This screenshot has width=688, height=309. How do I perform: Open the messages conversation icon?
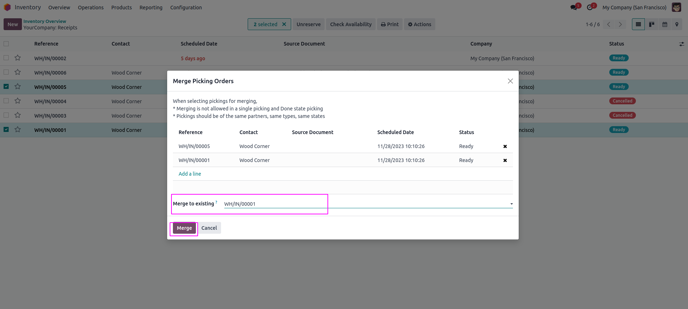(574, 8)
